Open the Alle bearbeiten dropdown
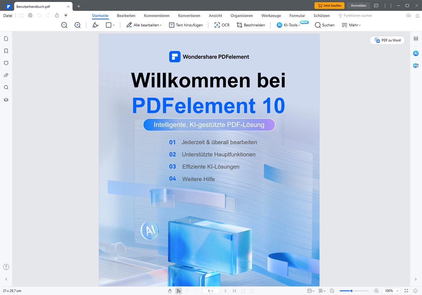Screen dimensions: 422x295 [x=144, y=25]
